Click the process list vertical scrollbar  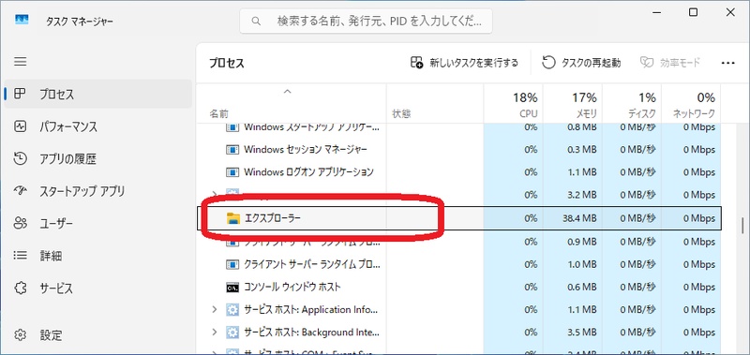pos(742,225)
